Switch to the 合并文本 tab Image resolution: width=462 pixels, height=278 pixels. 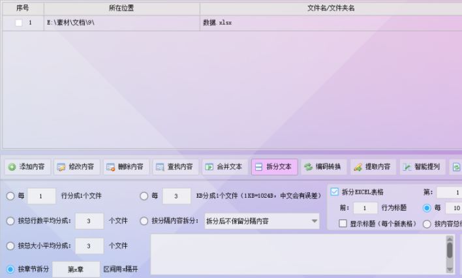pyautogui.click(x=225, y=167)
